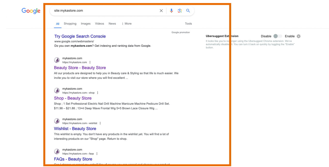329x167 pixels.
Task: Clear the search query with the X
Action: (161, 11)
